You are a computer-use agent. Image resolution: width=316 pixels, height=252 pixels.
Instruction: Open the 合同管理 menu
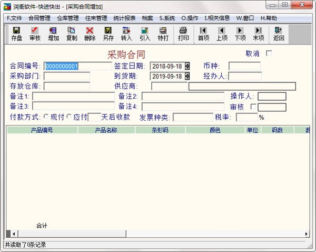39,18
